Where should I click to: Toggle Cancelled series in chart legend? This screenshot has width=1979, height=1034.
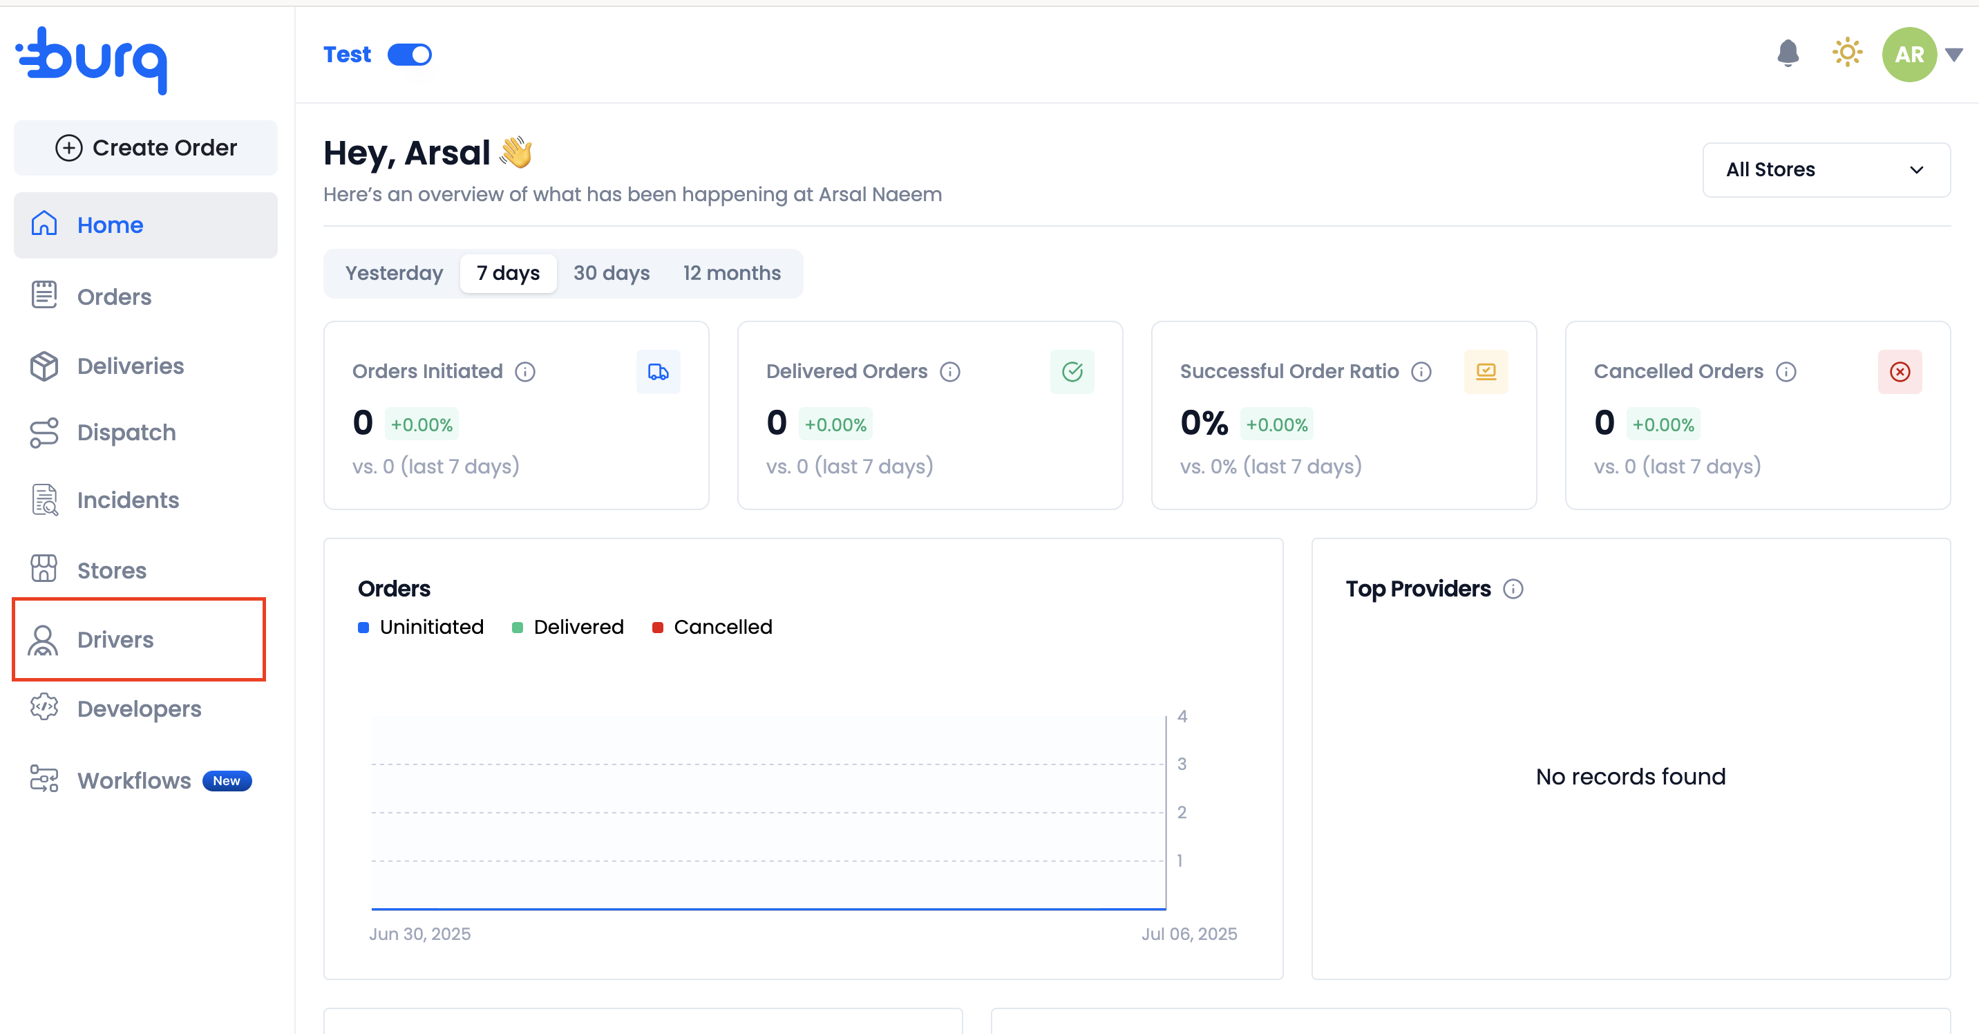point(712,627)
